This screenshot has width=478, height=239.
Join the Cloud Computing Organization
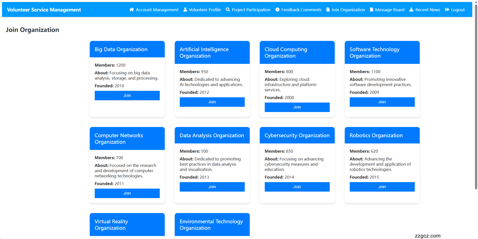point(297,107)
